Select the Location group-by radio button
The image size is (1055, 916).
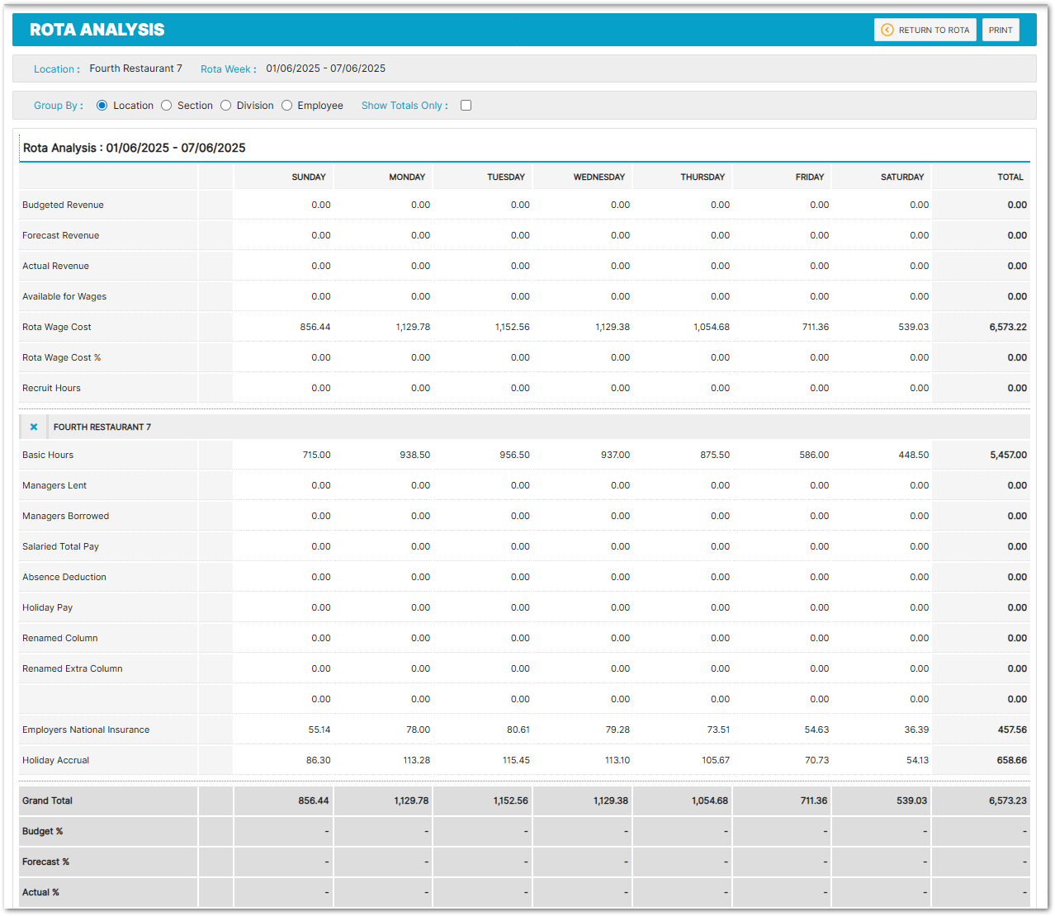coord(102,106)
